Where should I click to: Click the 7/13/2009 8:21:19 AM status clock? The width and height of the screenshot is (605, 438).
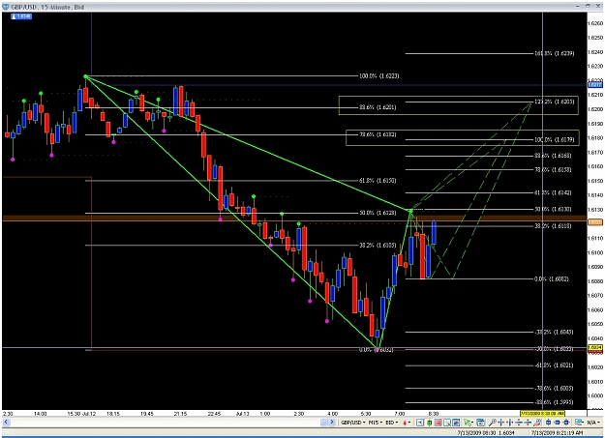pos(556,433)
